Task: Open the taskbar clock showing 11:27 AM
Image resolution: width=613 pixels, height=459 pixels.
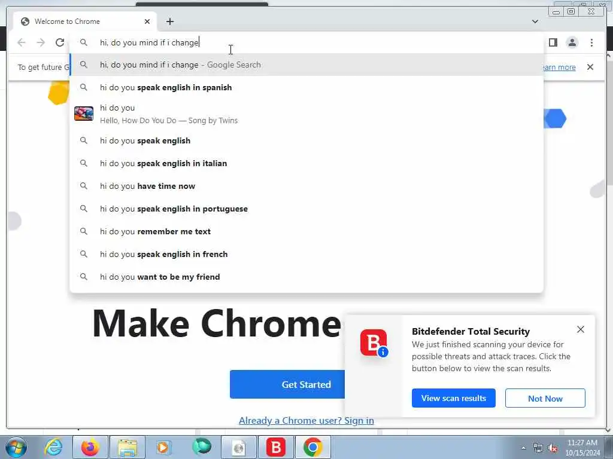Action: 582,448
